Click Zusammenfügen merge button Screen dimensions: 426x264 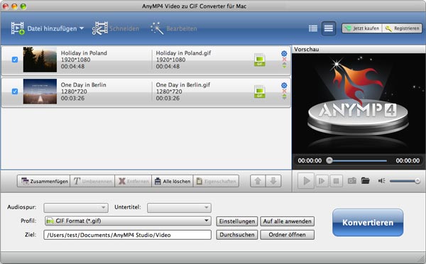point(44,181)
